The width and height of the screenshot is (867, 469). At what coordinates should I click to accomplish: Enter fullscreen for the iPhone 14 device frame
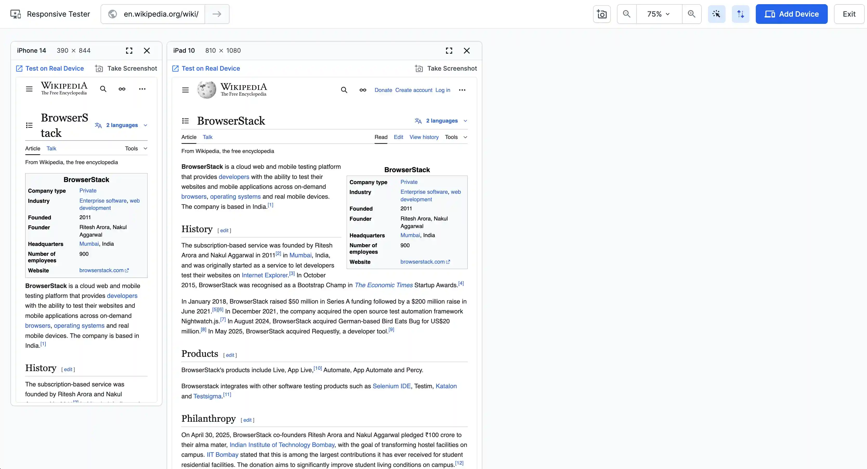(x=129, y=50)
